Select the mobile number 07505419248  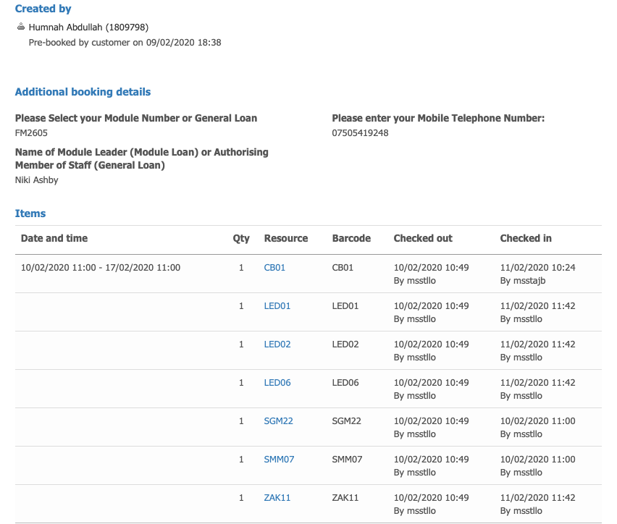(360, 133)
